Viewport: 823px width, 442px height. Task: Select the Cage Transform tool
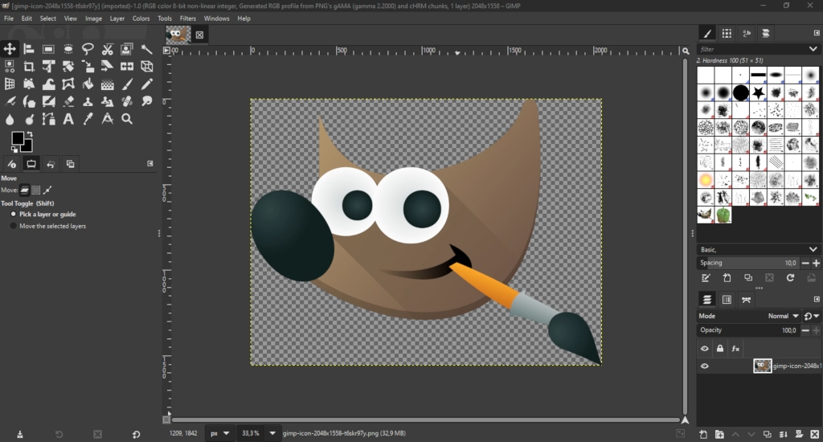click(68, 84)
